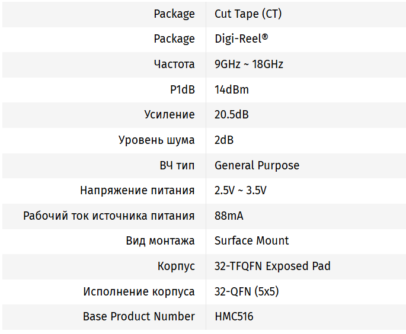
Task: Select the "2dB" noise level value
Action: tap(223, 140)
